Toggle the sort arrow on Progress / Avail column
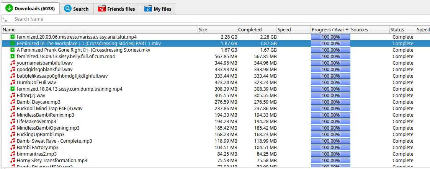This screenshot has height=169, width=430. [x=347, y=29]
